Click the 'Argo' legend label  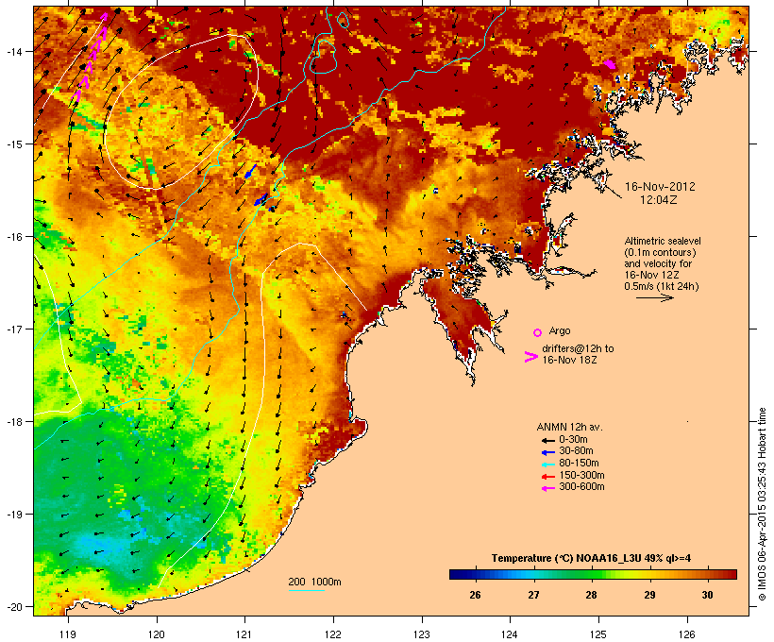point(560,330)
